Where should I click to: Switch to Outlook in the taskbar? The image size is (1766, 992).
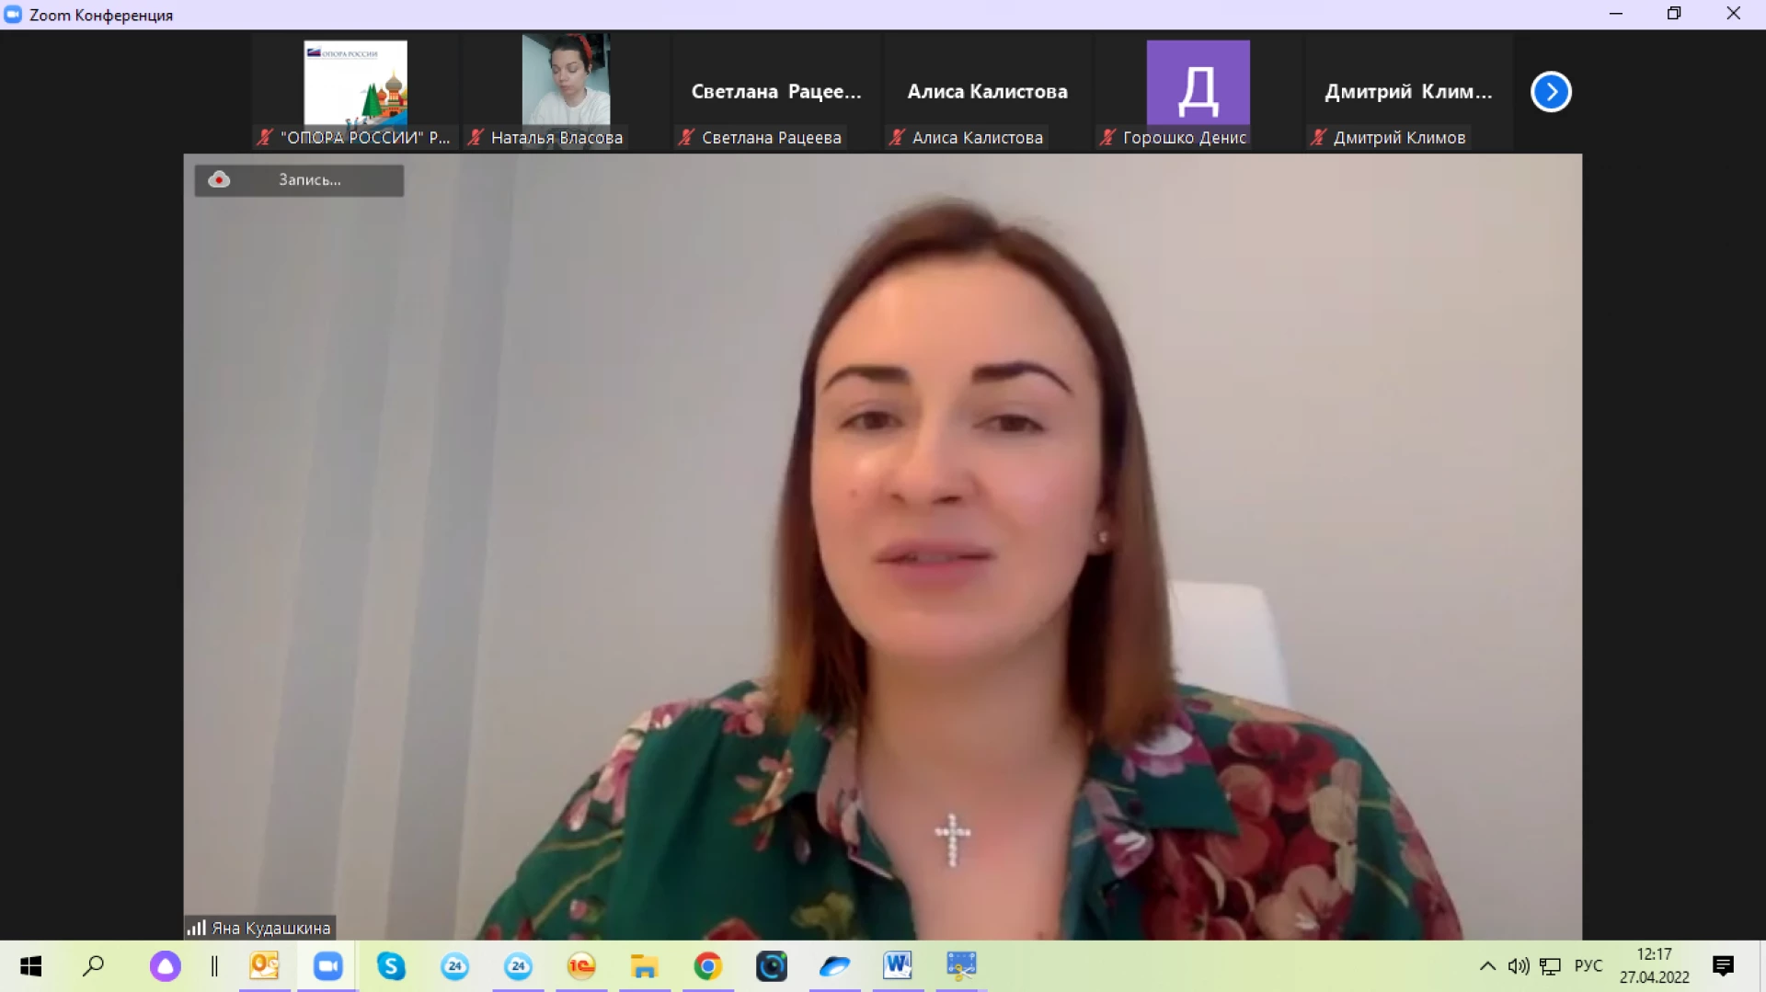[x=264, y=965]
